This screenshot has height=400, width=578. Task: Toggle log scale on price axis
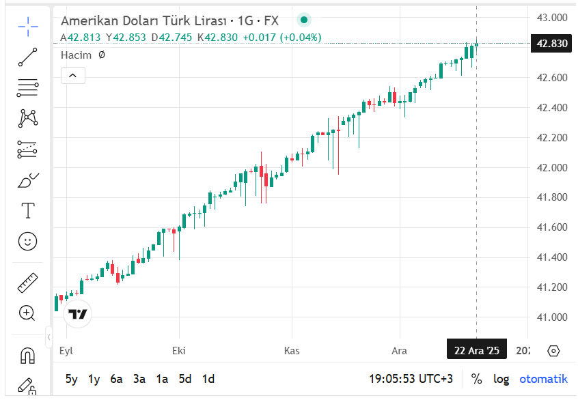tap(501, 379)
